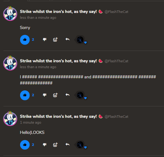Add a reaction to the "Sorry" post
Viewport: 164px width, 157px height.
(x=55, y=39)
